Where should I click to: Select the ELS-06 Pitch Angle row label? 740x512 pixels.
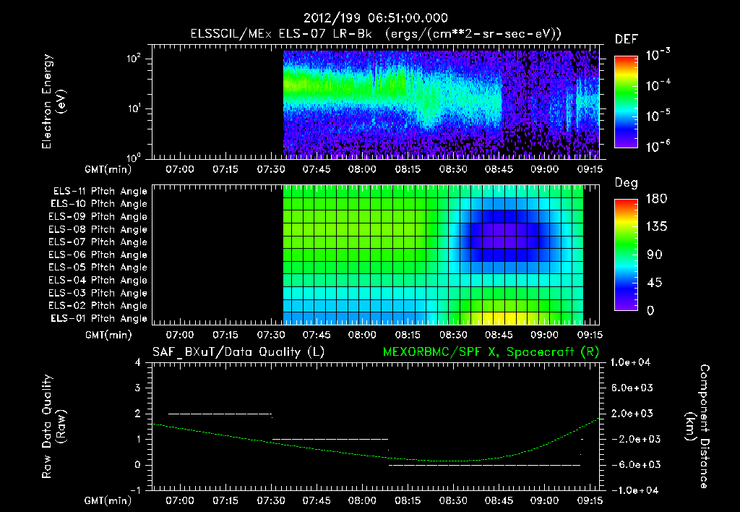(x=98, y=255)
